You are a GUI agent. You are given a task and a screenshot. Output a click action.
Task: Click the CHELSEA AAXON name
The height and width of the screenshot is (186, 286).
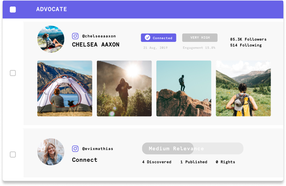(x=96, y=45)
